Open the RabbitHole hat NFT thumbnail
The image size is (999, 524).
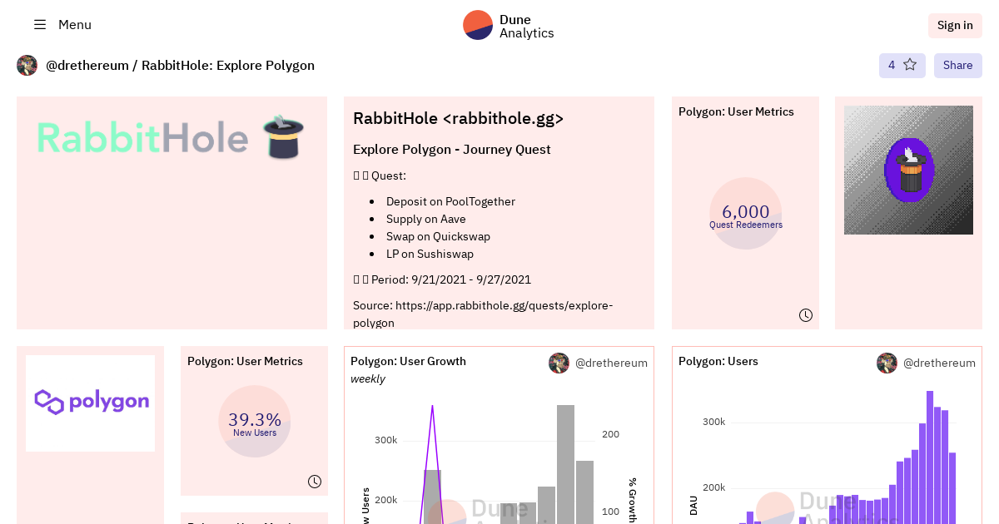(x=908, y=170)
